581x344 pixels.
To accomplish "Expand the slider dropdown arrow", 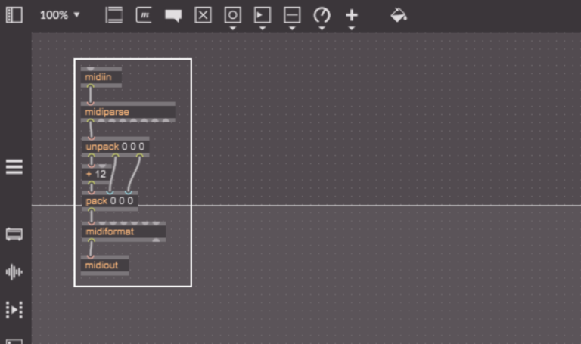I will (x=292, y=28).
